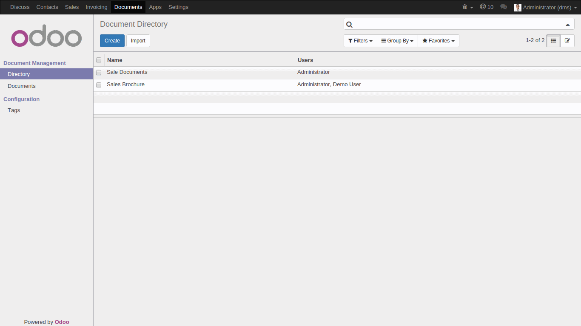Expand the Group By dropdown
This screenshot has height=326, width=581.
(x=397, y=41)
